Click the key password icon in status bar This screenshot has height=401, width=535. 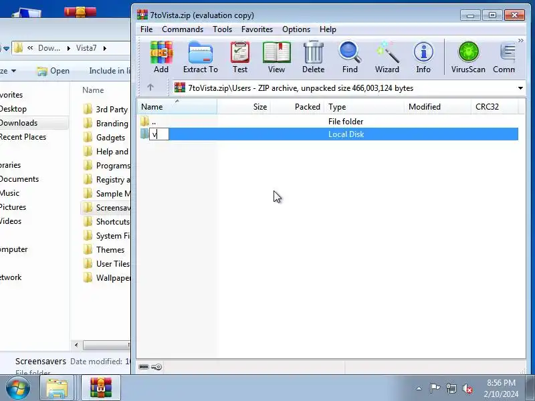156,367
